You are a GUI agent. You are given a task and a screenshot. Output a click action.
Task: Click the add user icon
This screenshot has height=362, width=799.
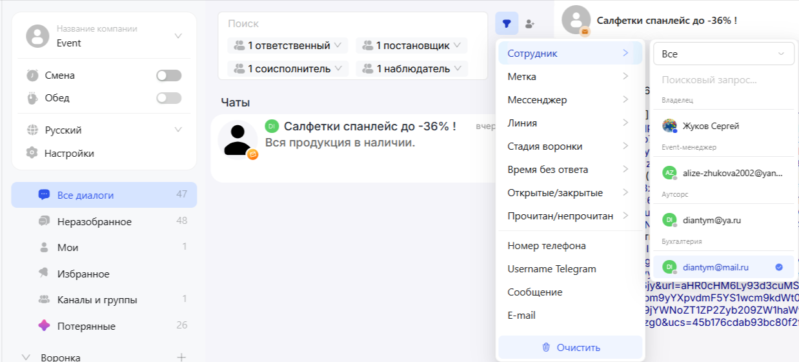(530, 24)
